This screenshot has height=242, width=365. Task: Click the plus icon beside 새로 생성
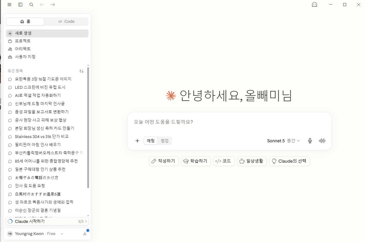pos(10,33)
